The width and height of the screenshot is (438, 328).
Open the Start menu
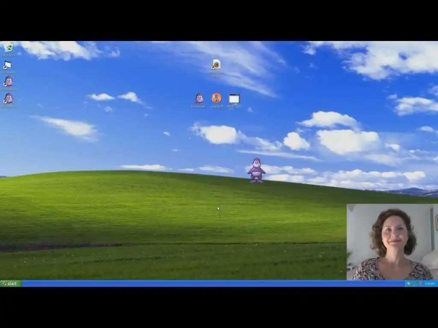point(11,284)
